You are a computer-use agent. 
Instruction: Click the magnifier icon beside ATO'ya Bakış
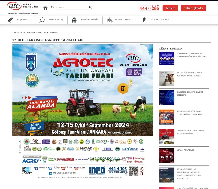point(42,20)
